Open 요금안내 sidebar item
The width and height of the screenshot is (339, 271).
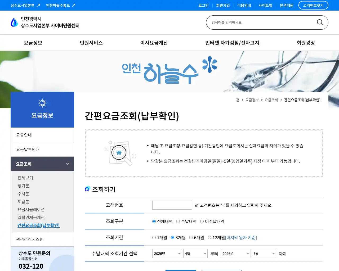click(42, 135)
